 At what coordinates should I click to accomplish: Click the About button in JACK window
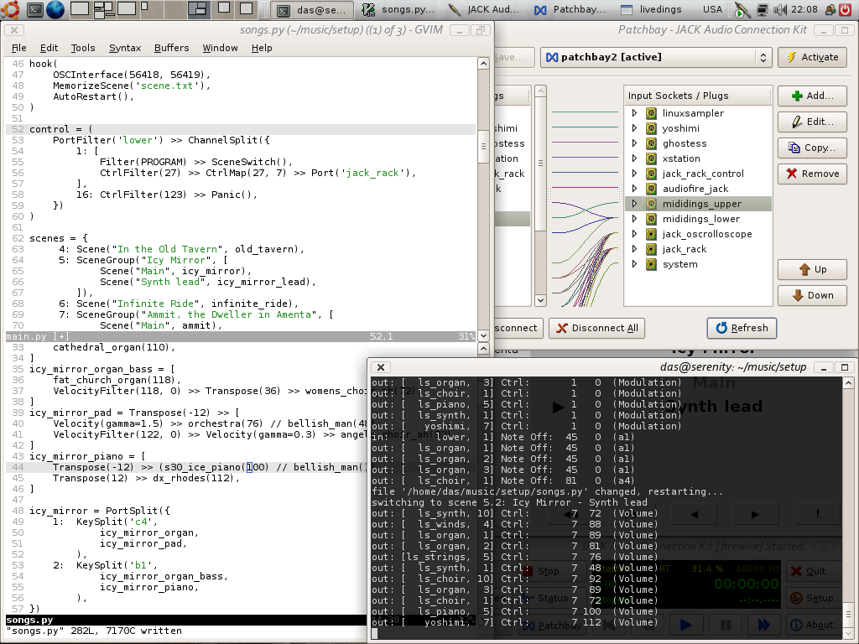point(812,624)
